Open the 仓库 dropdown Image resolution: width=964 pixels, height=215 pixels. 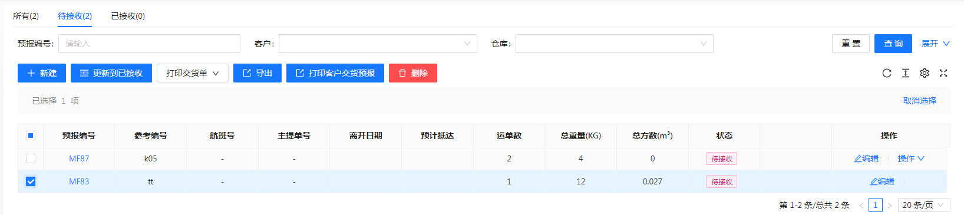(615, 44)
